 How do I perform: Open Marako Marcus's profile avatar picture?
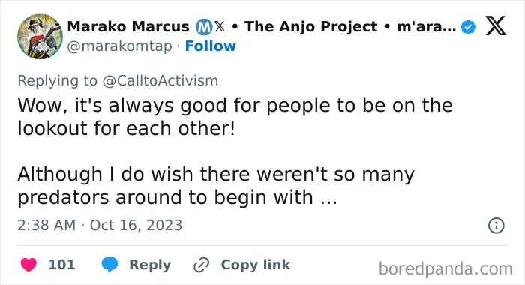40,37
